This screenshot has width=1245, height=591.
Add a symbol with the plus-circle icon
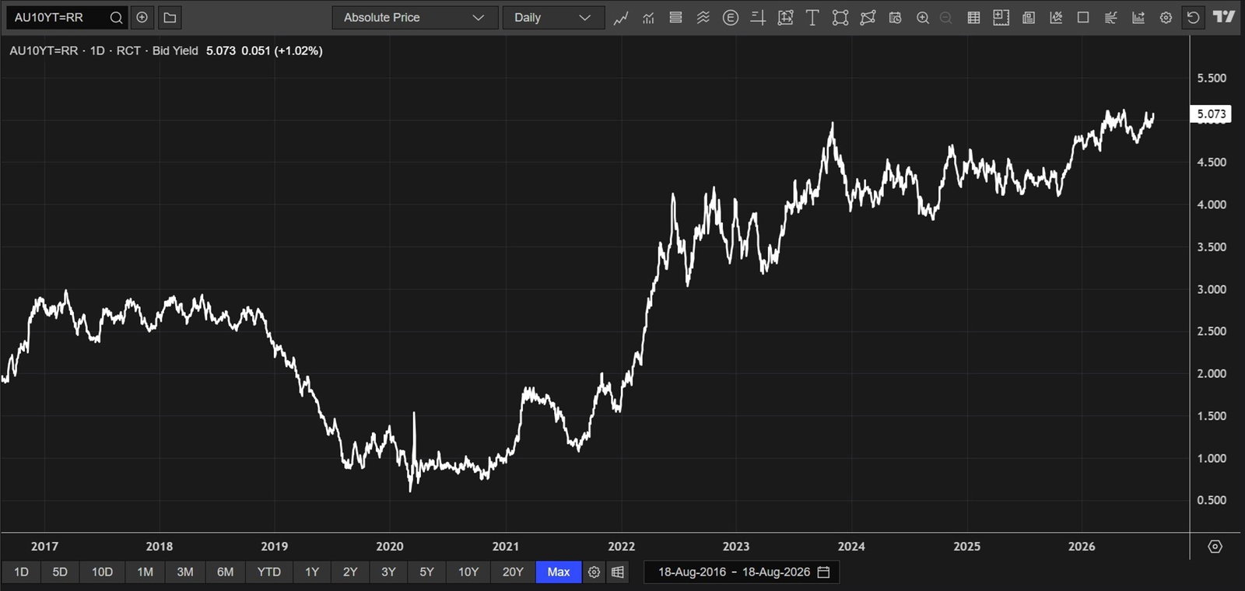(142, 17)
